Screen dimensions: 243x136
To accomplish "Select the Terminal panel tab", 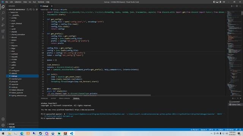I will point(76,98).
